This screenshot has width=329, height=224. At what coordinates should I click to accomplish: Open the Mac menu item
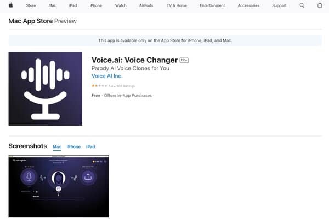pos(52,5)
